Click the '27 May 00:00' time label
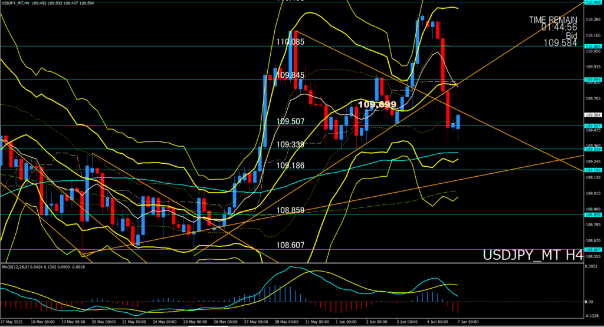The width and height of the screenshot is (604, 327). [x=256, y=322]
